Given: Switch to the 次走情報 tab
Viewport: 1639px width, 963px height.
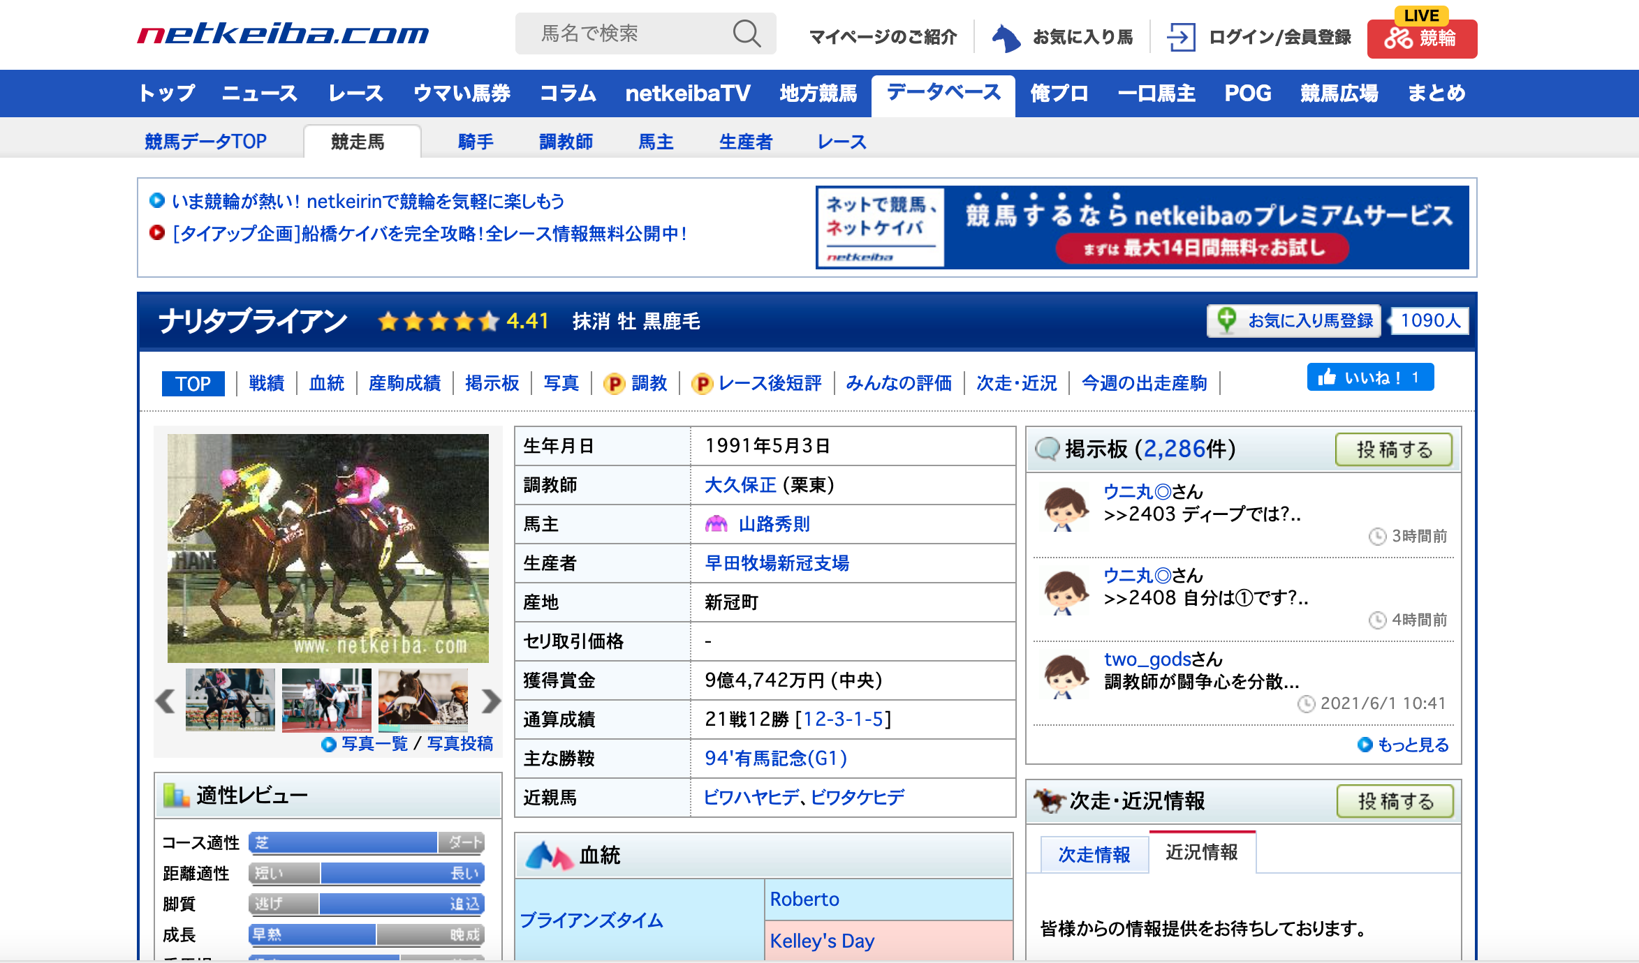Looking at the screenshot, I should point(1094,855).
